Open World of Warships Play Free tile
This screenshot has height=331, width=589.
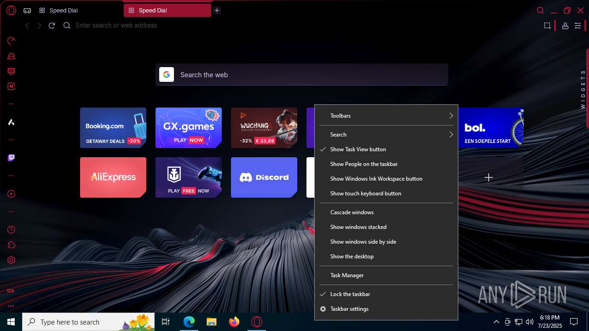[189, 177]
